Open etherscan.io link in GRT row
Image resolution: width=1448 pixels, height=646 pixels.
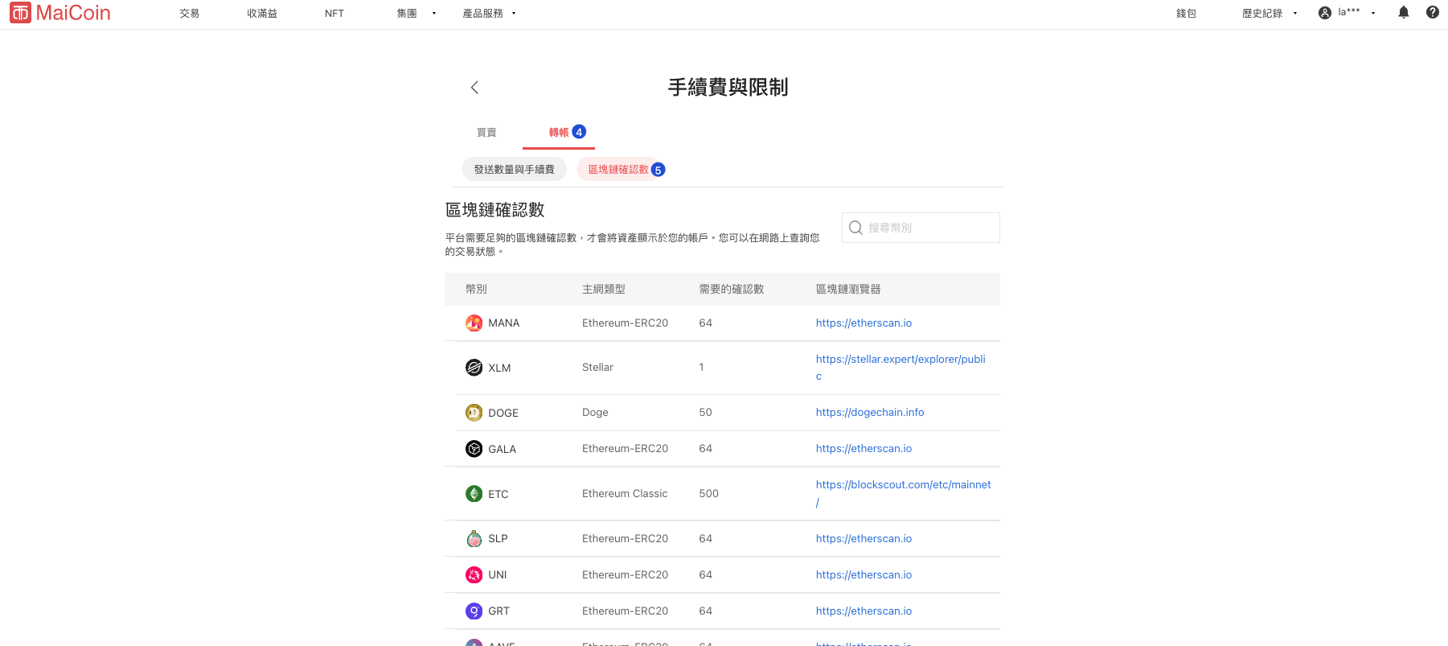pyautogui.click(x=863, y=611)
